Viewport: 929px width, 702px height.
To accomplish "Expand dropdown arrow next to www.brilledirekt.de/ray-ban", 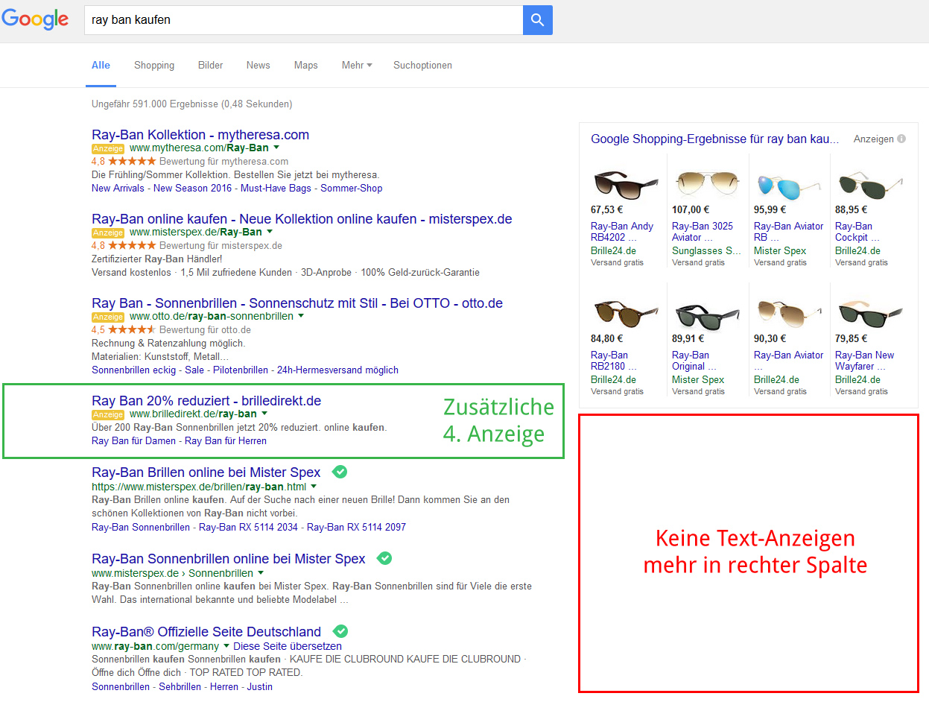I will click(264, 414).
